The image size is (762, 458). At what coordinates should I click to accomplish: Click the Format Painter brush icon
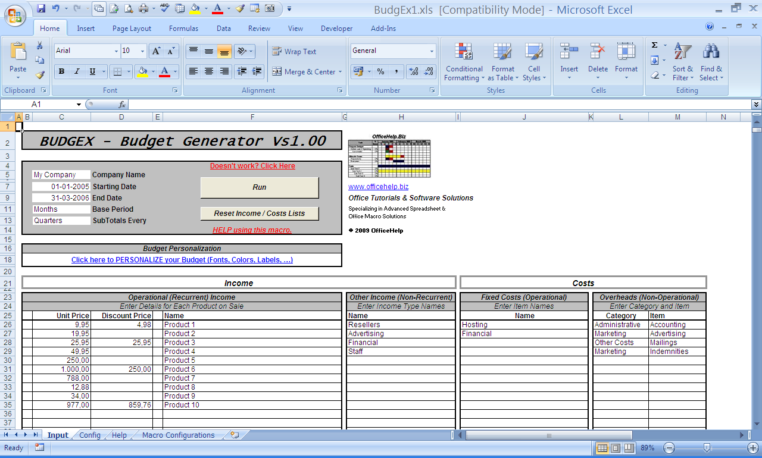[x=40, y=75]
